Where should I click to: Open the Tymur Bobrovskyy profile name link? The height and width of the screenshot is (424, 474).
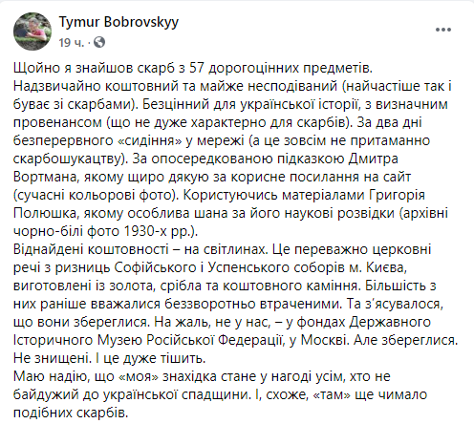(x=118, y=22)
